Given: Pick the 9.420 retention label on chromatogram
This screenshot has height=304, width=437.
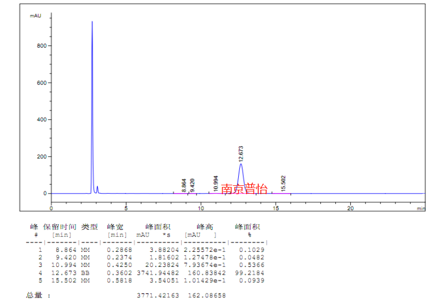Looking at the screenshot, I should 192,185.
